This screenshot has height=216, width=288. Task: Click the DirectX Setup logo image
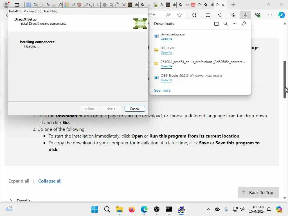[140, 24]
